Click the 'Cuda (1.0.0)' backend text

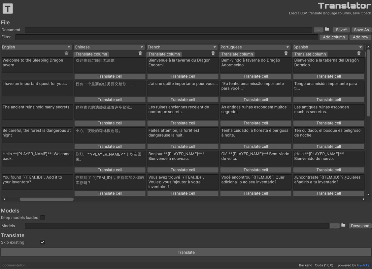324,265
